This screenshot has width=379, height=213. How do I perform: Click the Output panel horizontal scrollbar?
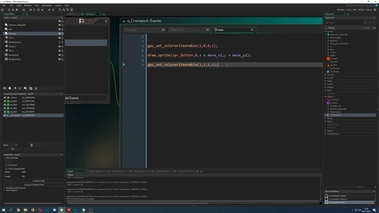[137, 203]
